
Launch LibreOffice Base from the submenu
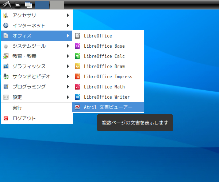coord(108,46)
